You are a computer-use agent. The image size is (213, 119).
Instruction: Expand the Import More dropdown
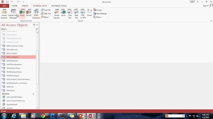pyautogui.click(x=45, y=17)
